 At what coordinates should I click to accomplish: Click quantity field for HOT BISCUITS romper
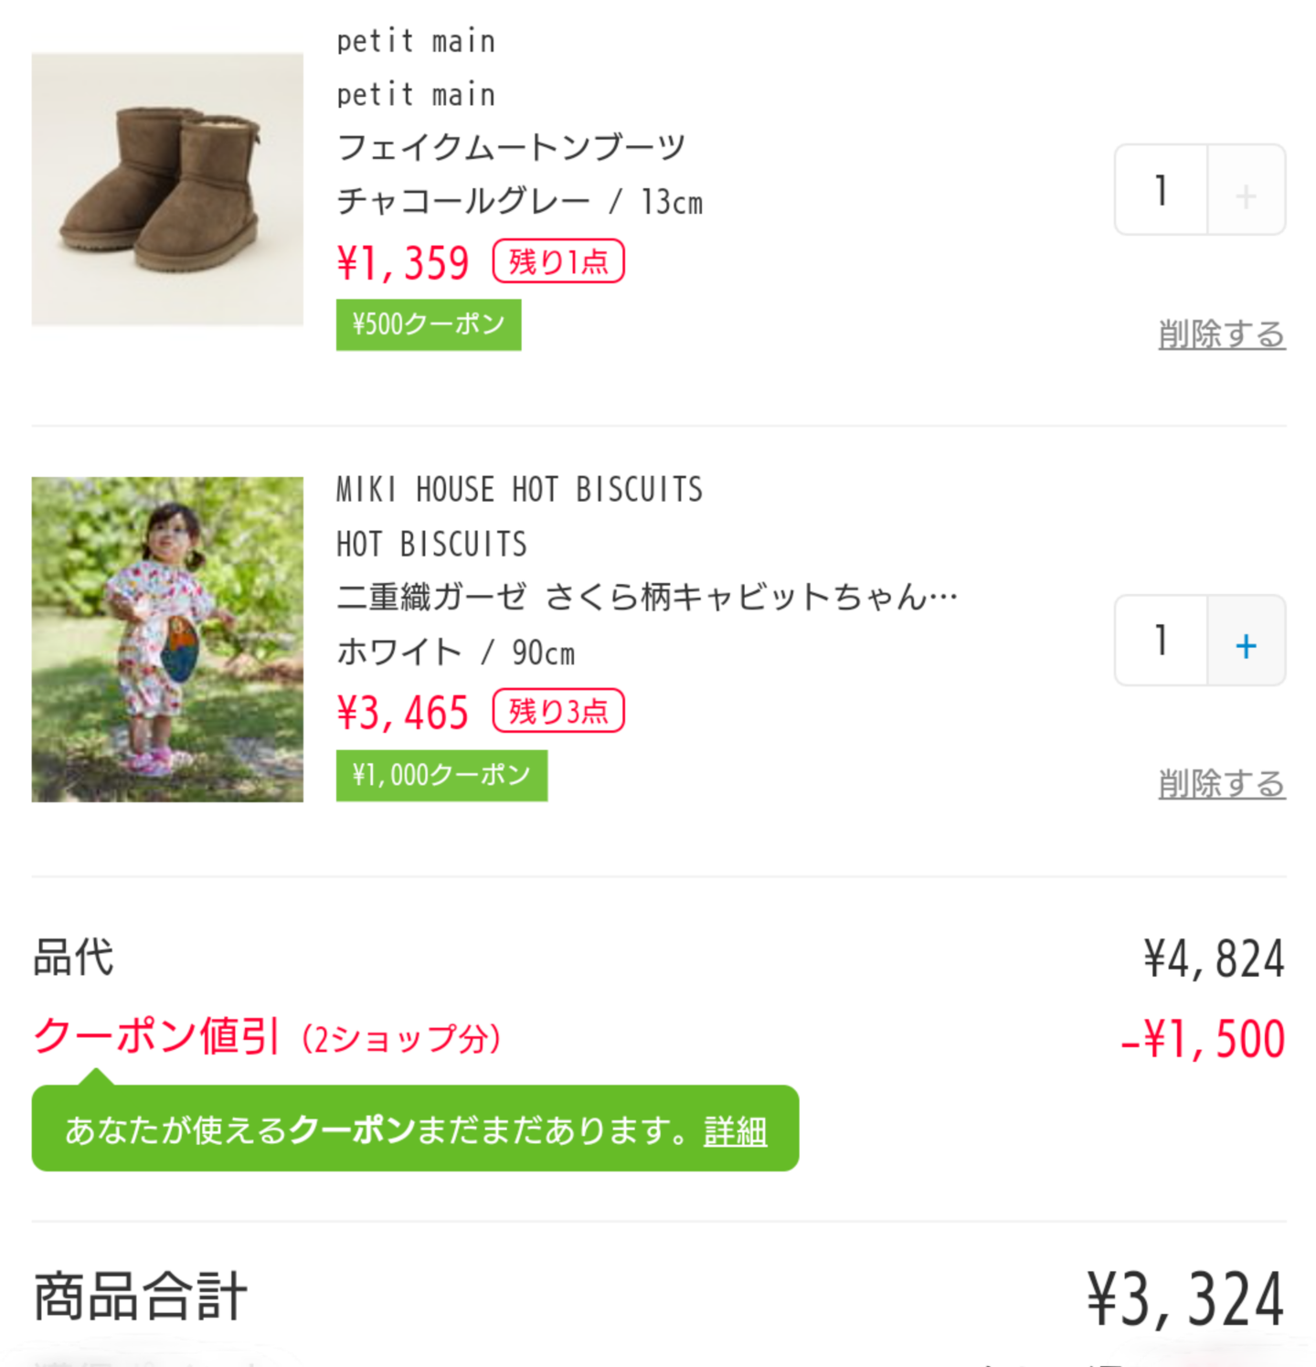[1162, 641]
